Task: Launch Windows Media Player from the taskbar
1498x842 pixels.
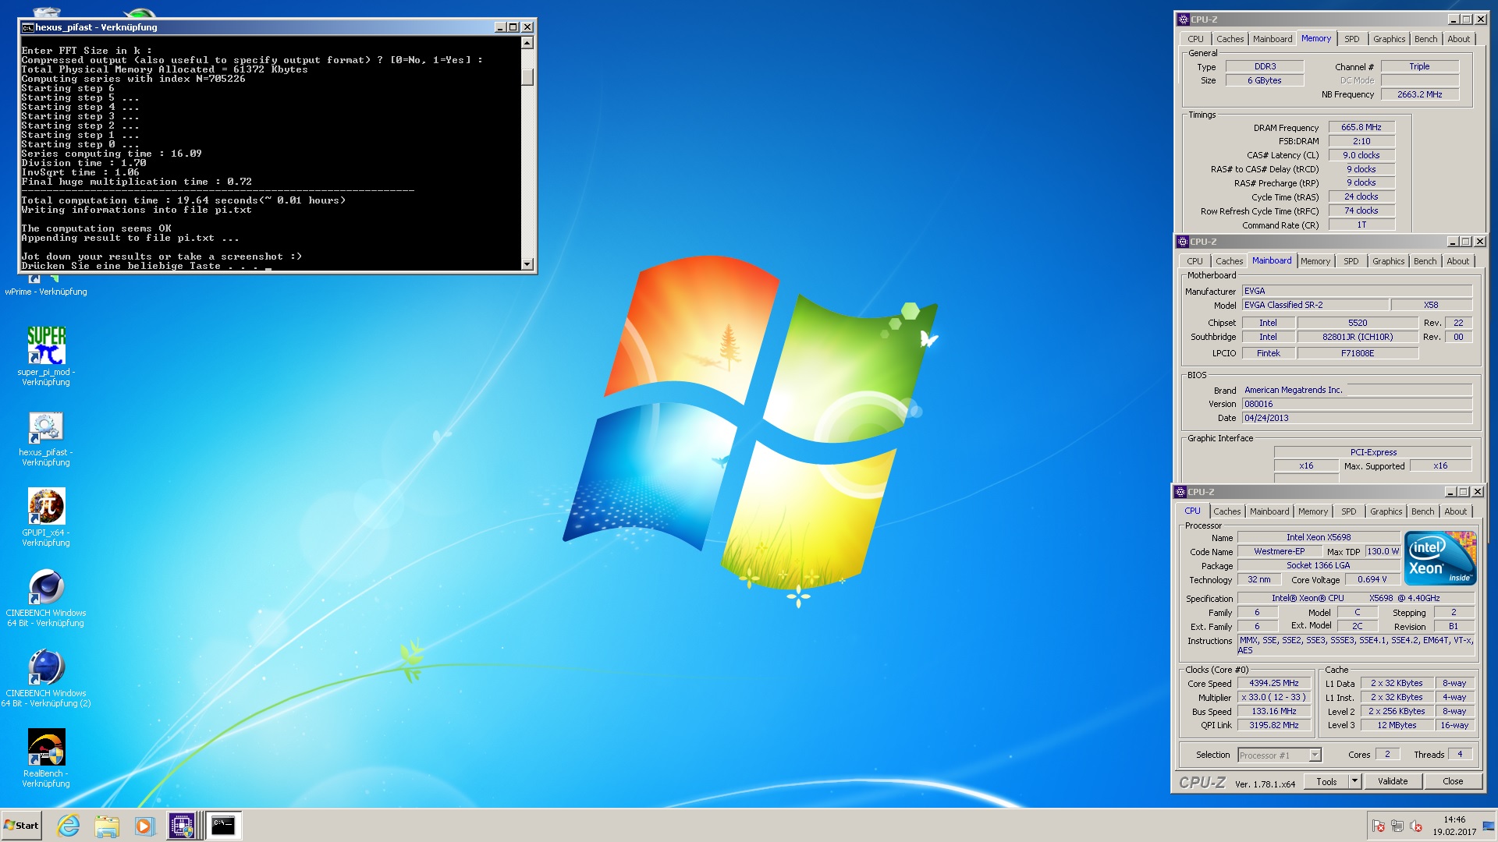Action: 144,826
